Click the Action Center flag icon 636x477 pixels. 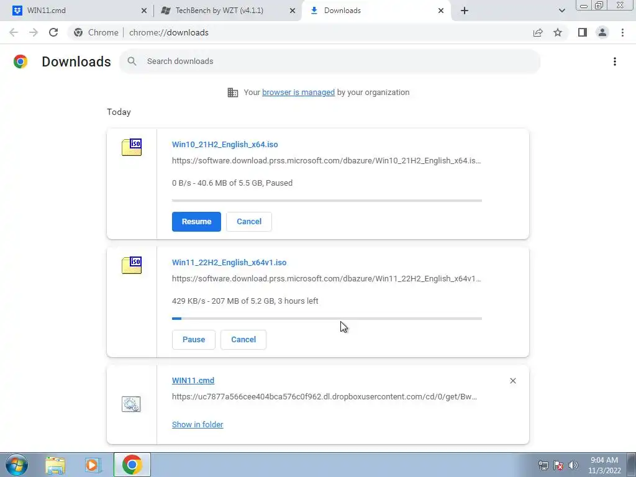(558, 465)
